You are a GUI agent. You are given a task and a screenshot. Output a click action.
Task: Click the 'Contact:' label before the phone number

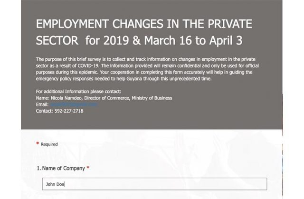click(x=44, y=111)
